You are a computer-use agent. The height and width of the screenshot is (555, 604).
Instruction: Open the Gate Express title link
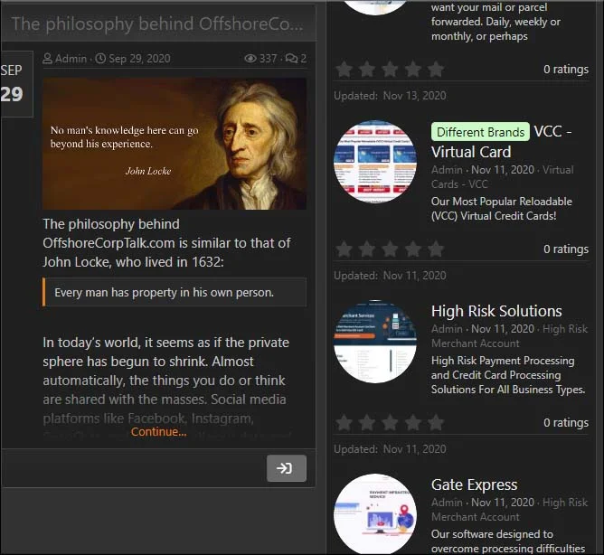coord(474,484)
